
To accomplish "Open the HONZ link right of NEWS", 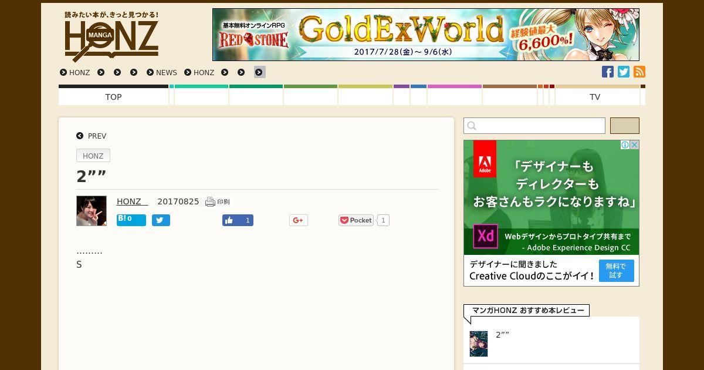I will point(199,72).
